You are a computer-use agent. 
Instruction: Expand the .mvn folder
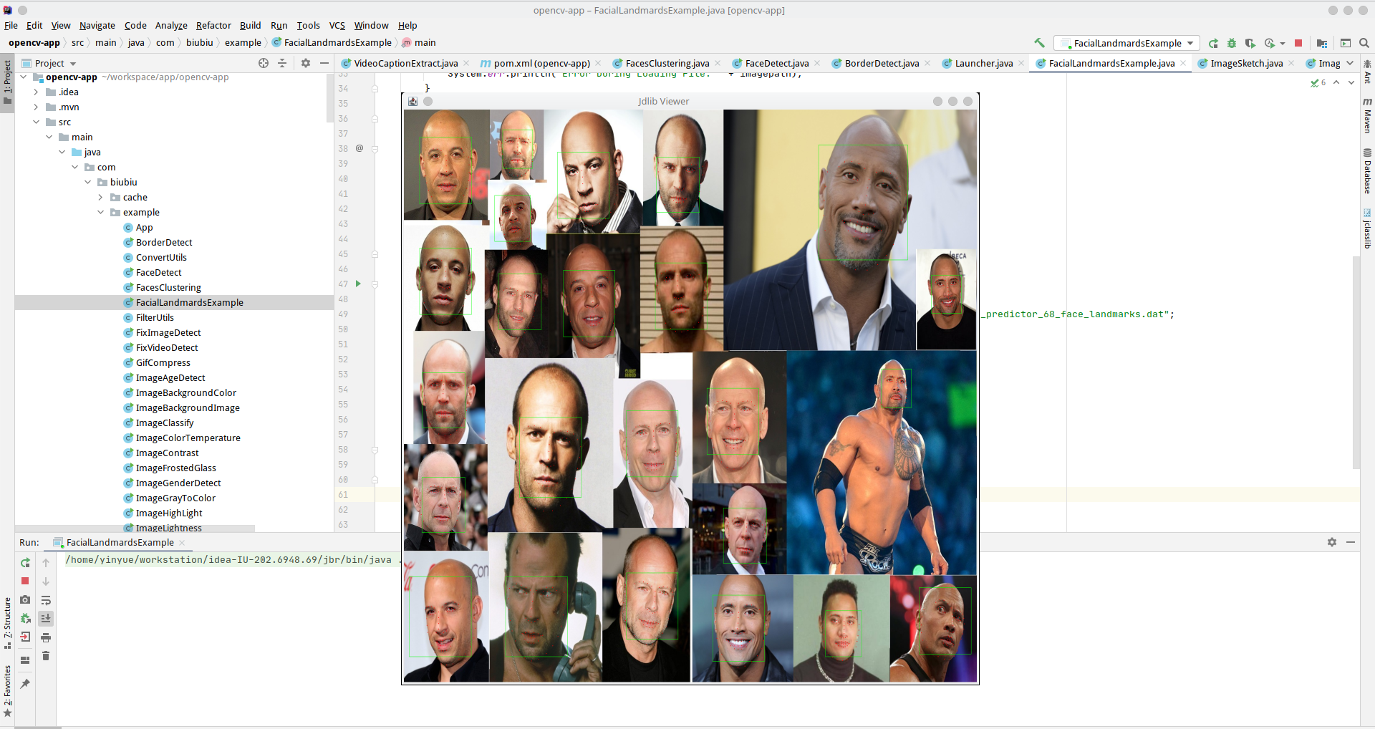(36, 107)
